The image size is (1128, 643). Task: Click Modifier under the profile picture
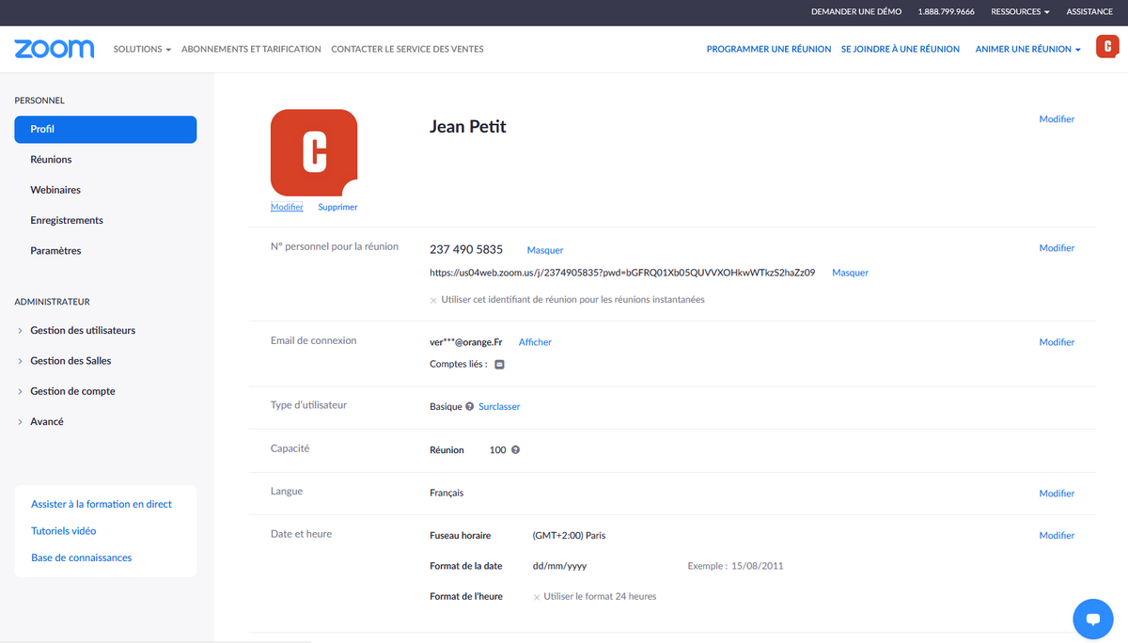coord(287,207)
